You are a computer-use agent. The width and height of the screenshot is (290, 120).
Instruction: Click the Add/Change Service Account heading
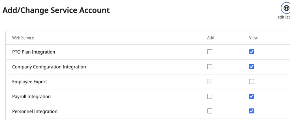(56, 10)
